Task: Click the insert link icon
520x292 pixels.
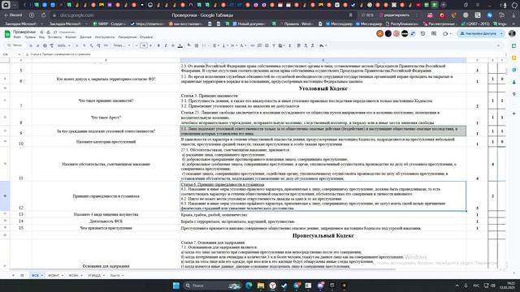Action: click(253, 45)
